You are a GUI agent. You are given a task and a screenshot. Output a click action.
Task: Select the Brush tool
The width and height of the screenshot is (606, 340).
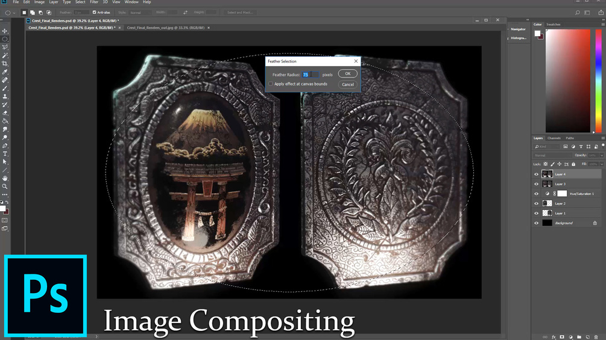(5, 88)
